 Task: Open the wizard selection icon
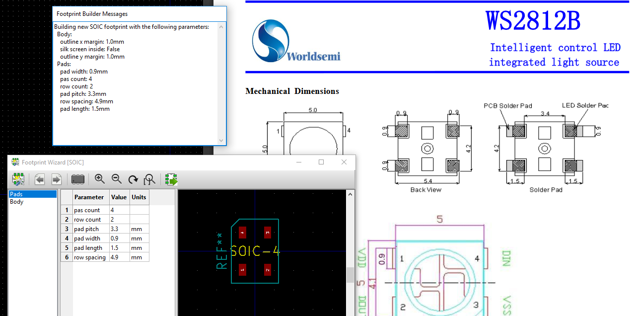[x=18, y=179]
